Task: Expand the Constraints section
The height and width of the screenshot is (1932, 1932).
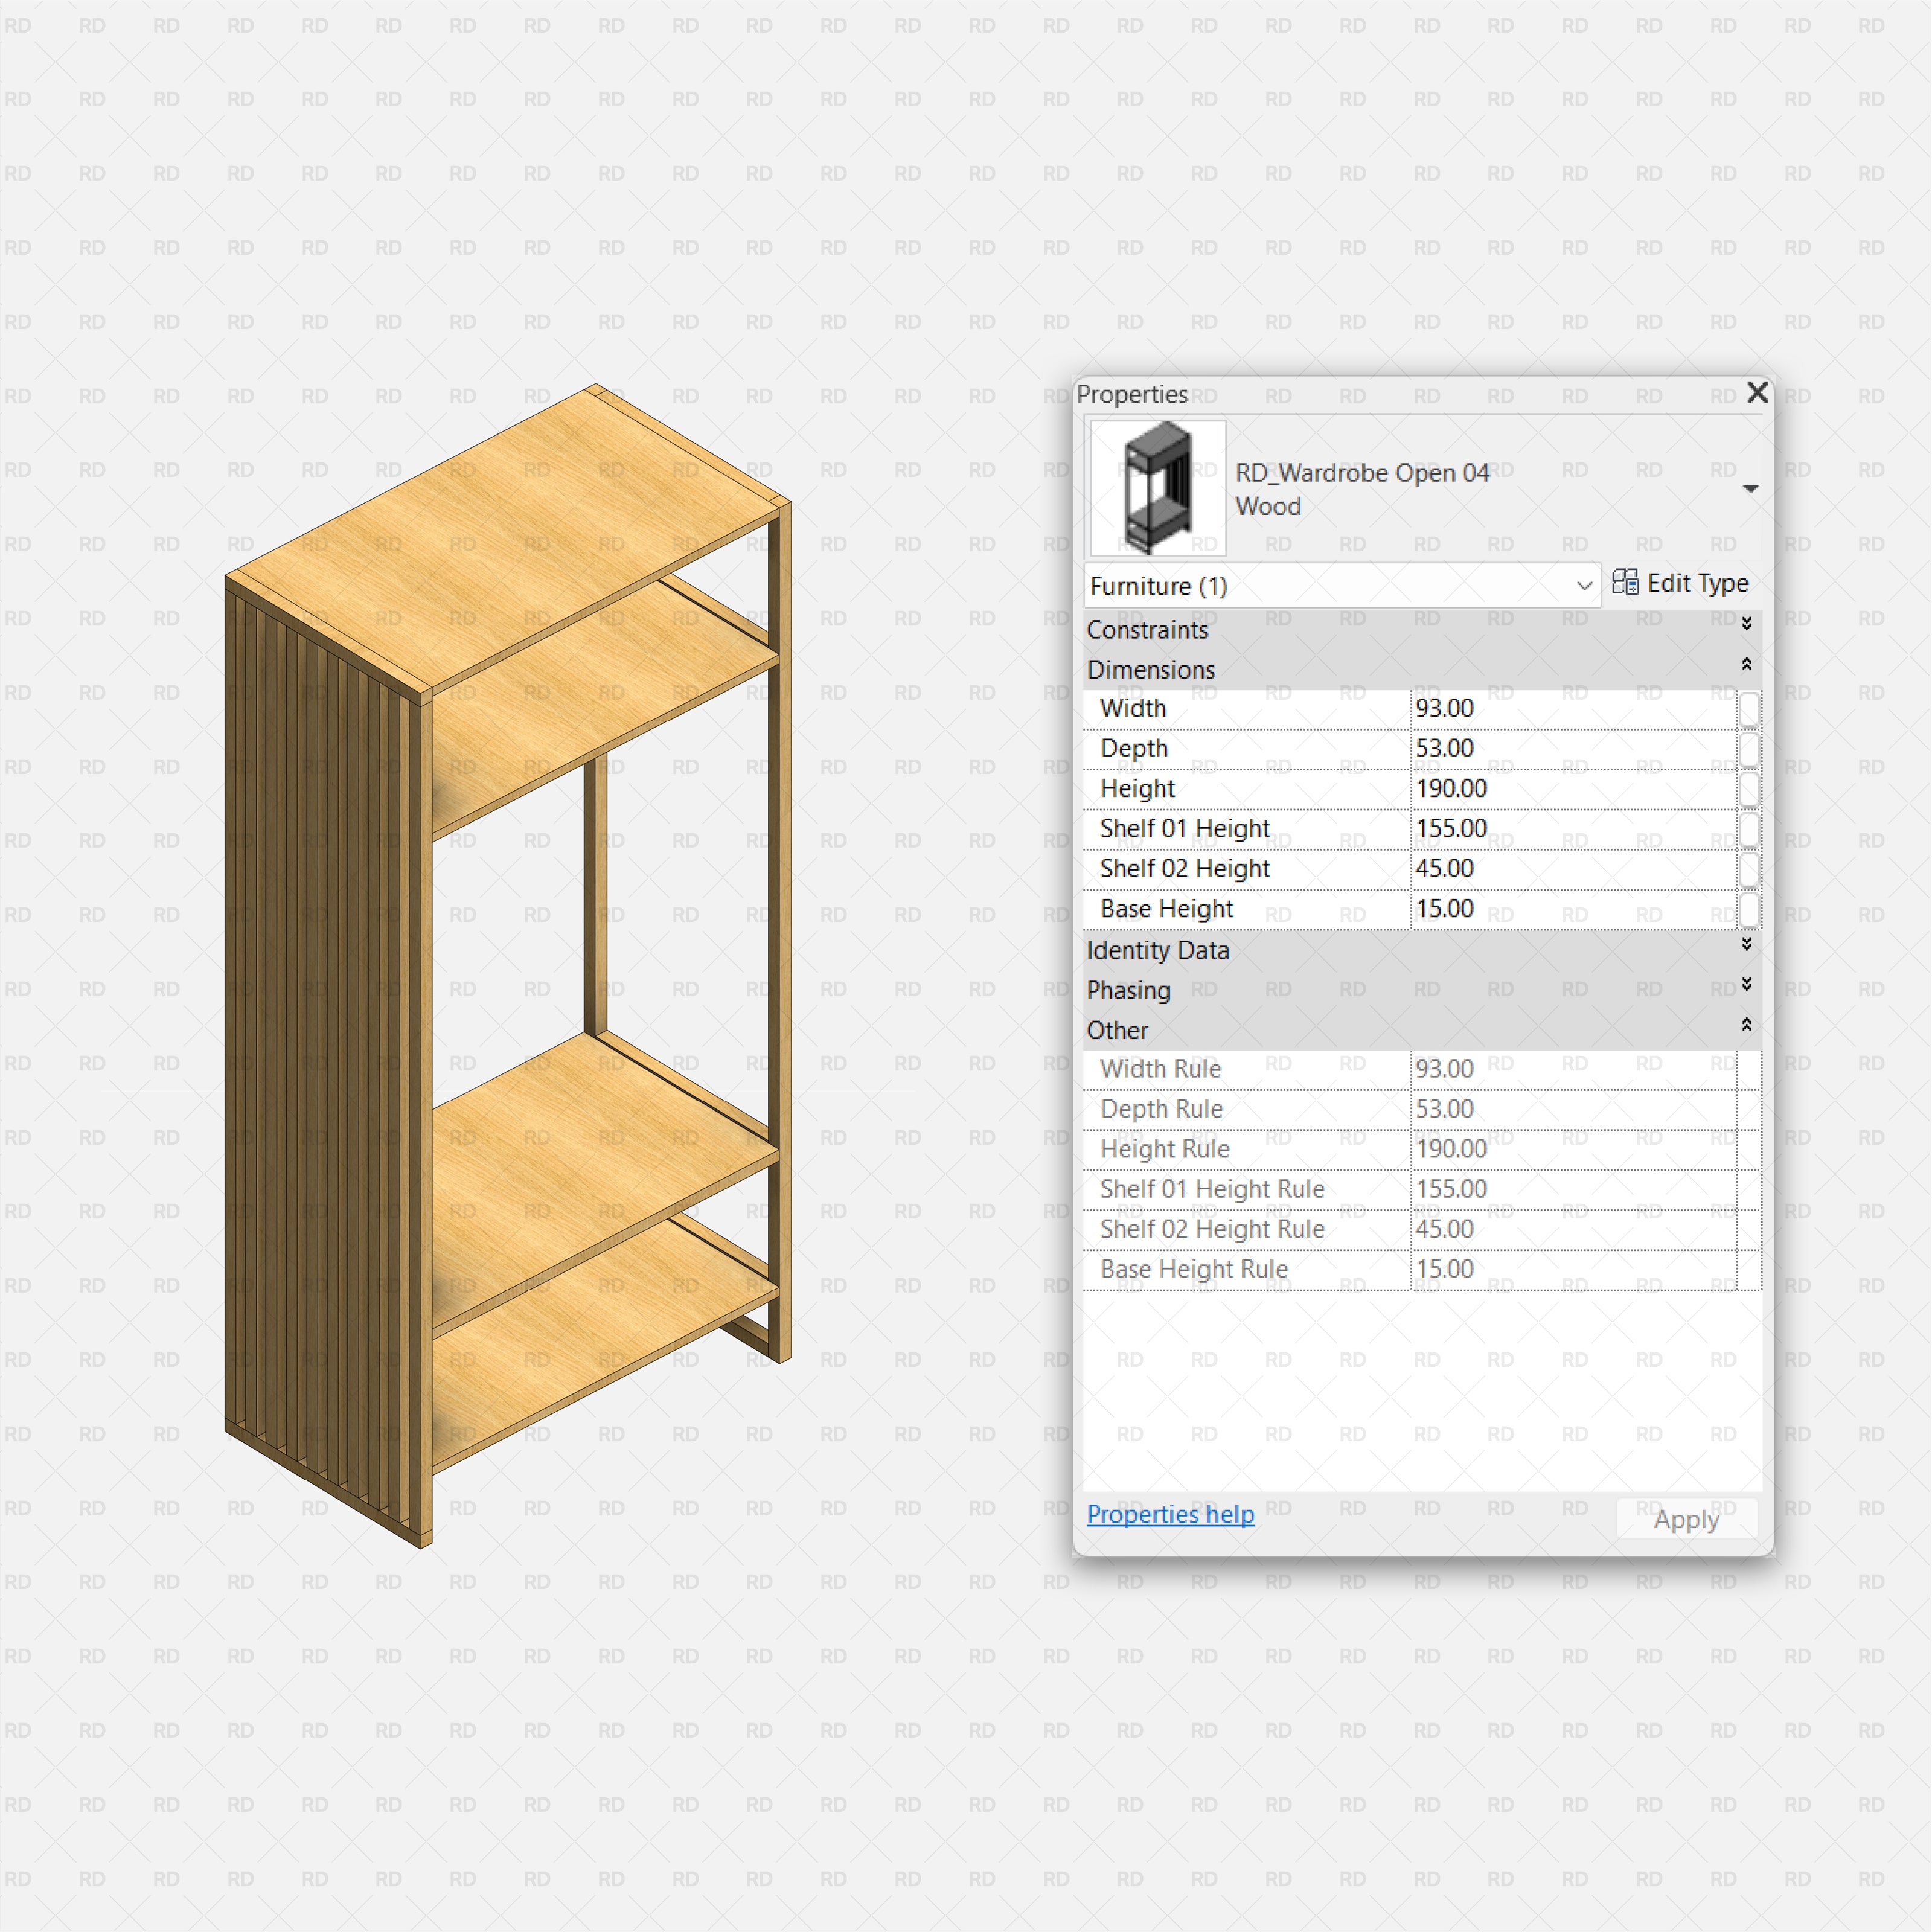Action: point(1747,623)
